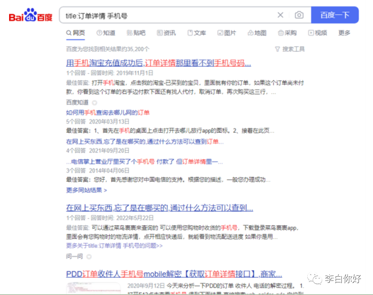Switch to the 视频 tab
This screenshot has height=295, width=373.
318,33
